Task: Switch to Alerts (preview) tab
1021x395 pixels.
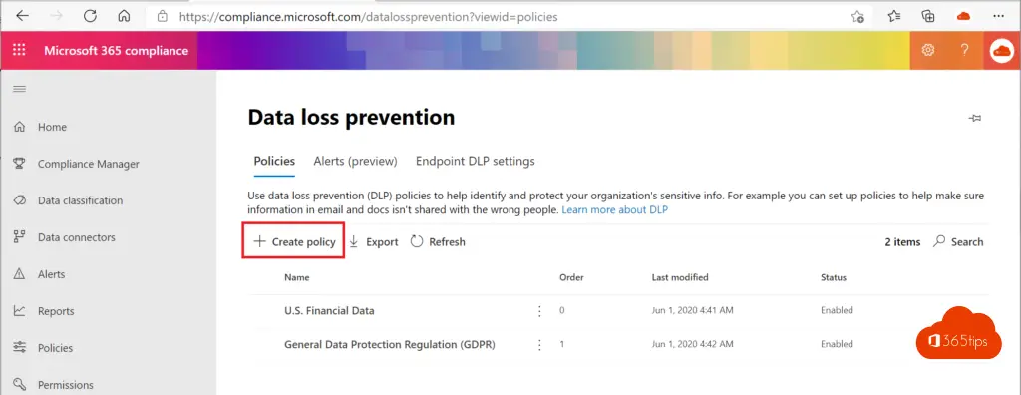Action: click(355, 161)
